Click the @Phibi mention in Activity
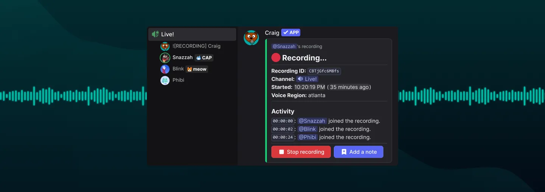 [307, 137]
